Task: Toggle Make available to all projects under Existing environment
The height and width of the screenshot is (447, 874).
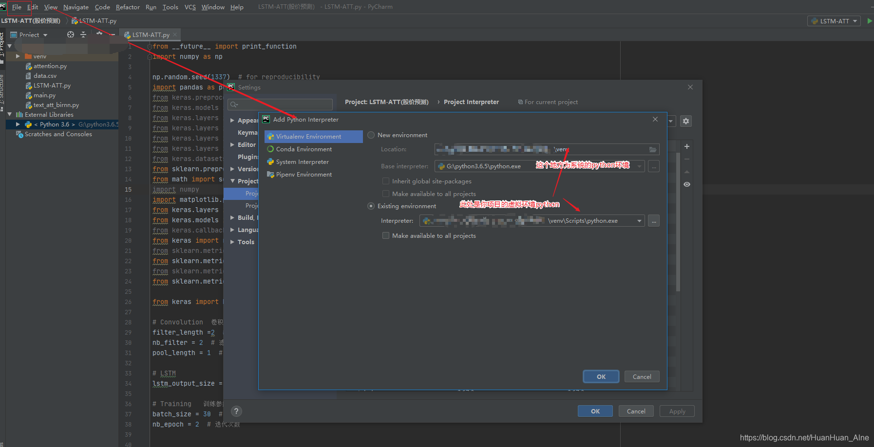Action: point(386,236)
